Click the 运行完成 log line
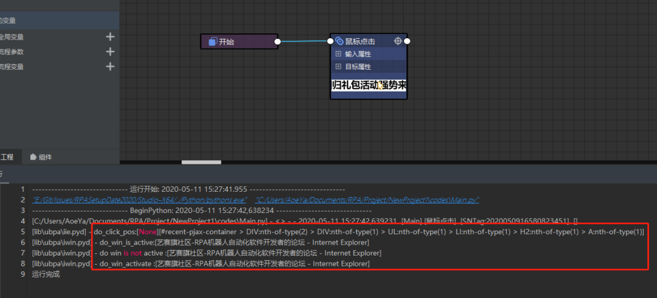Viewport: 657px width, 298px height. pyautogui.click(x=46, y=274)
